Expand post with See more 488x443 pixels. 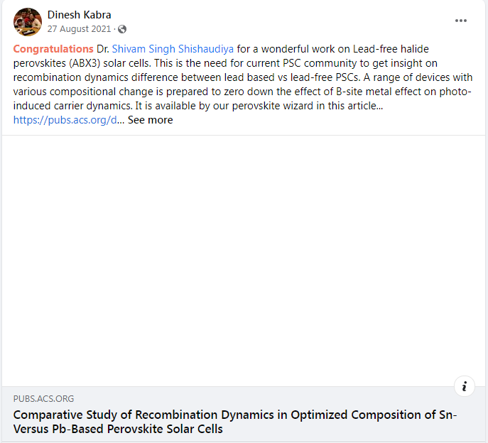[x=150, y=120]
